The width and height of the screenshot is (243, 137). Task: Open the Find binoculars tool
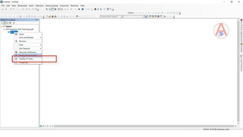pos(95,9)
